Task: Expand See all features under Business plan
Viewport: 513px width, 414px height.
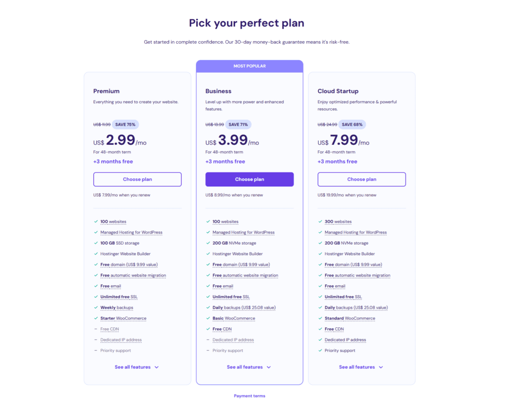Action: [x=249, y=367]
